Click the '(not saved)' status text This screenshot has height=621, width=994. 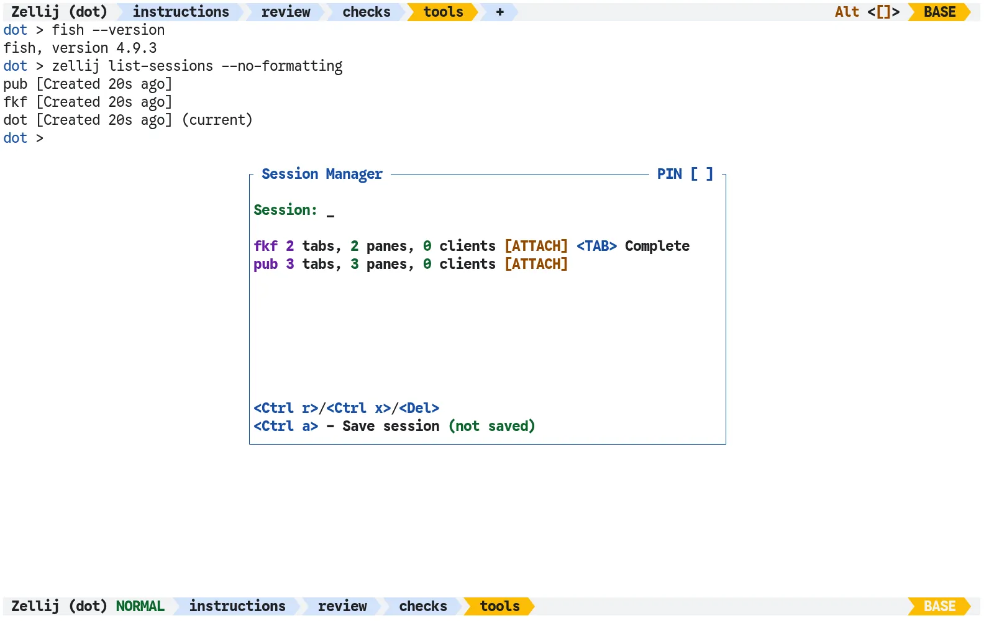point(491,426)
